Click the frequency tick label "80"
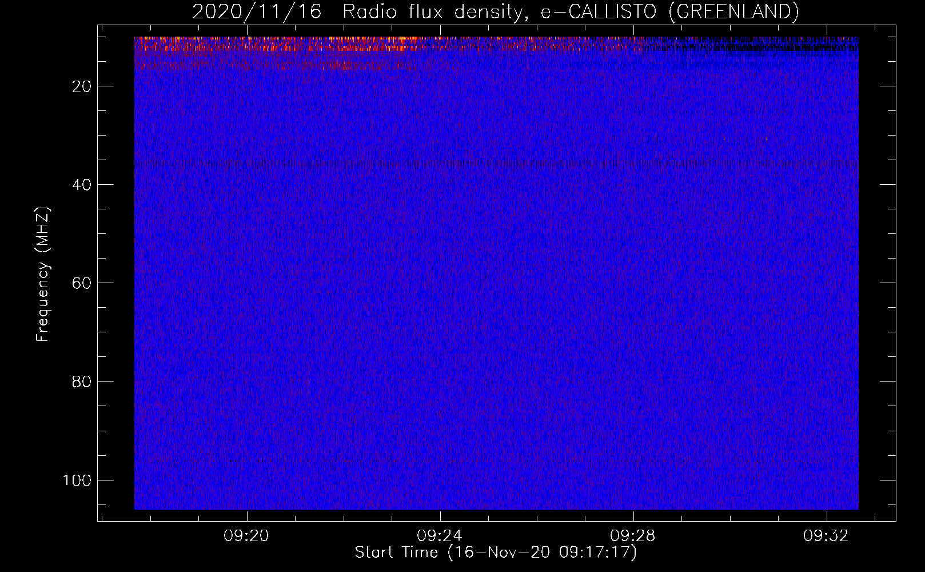 [x=82, y=382]
